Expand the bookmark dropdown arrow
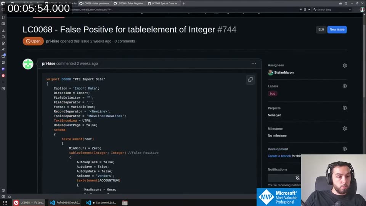The image size is (366, 206). coord(309,10)
